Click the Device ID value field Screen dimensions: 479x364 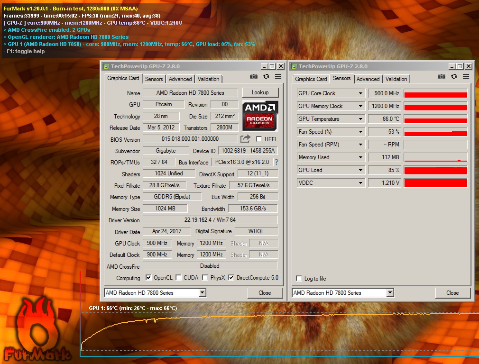[248, 151]
